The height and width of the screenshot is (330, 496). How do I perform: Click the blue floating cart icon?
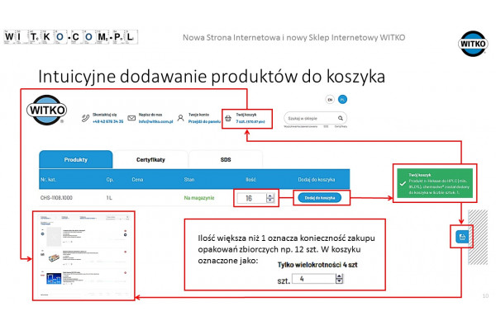coord(462,237)
